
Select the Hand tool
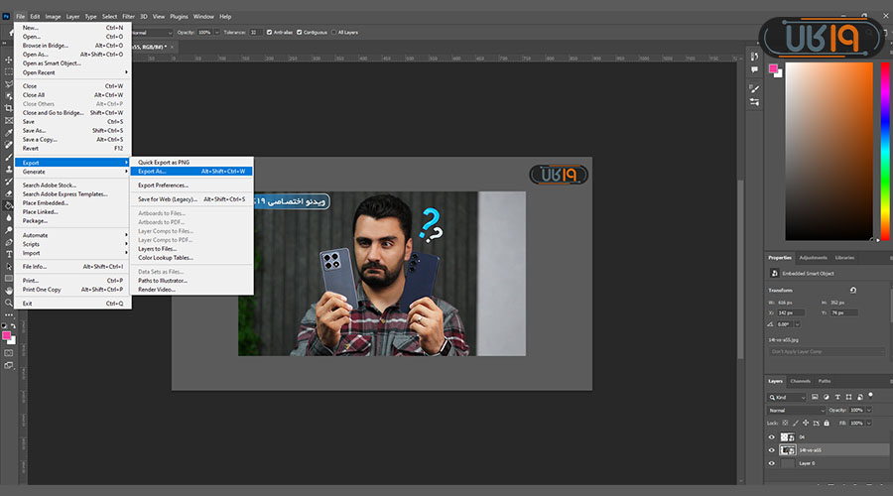tap(8, 290)
